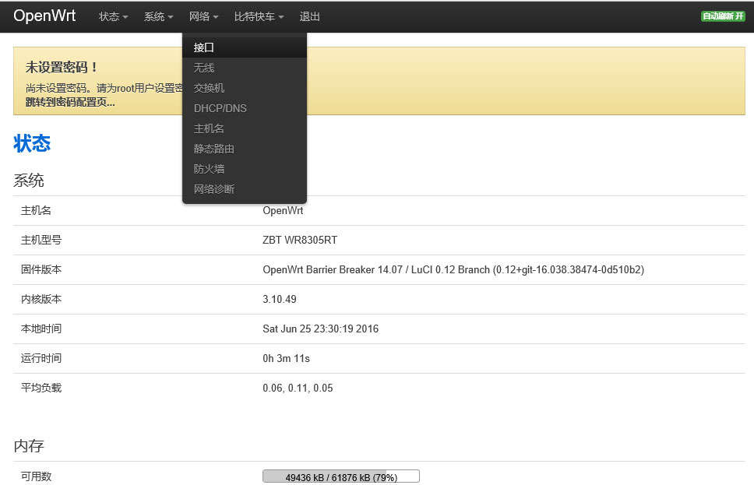Click the 系统 section heading
Viewport: 754px width, 485px height.
(x=29, y=181)
